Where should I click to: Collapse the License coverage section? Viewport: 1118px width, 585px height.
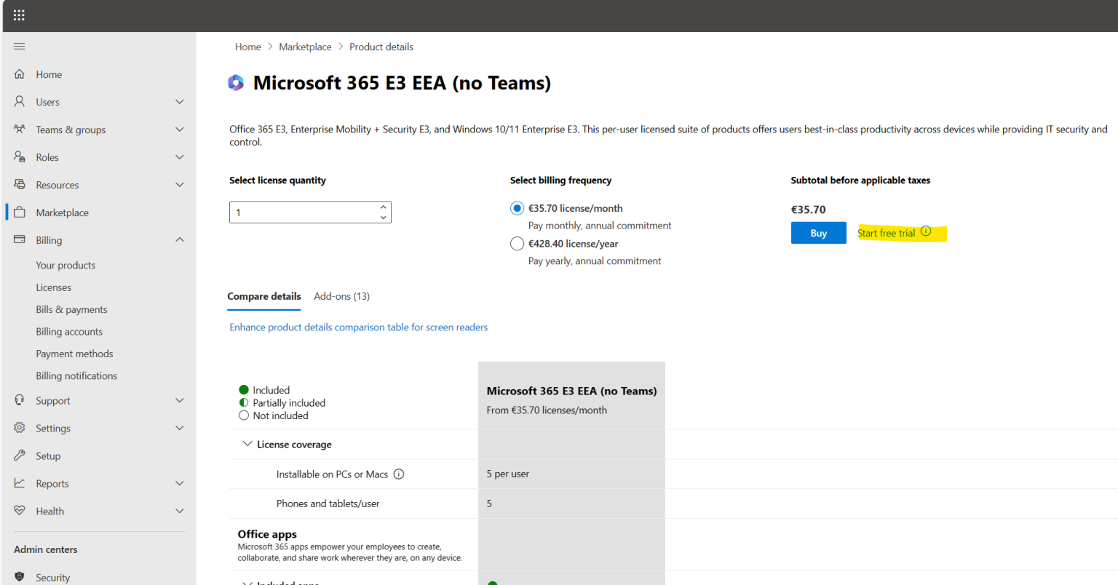point(247,444)
